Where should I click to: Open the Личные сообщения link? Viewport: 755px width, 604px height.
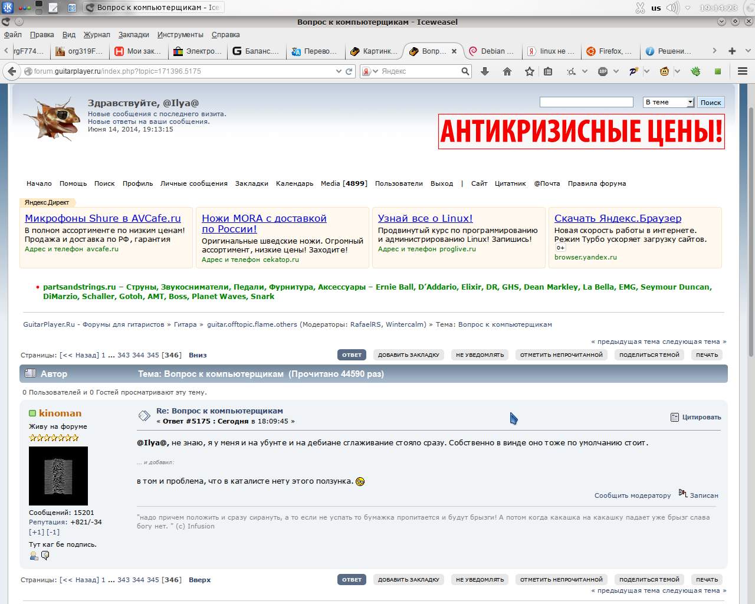click(x=194, y=183)
